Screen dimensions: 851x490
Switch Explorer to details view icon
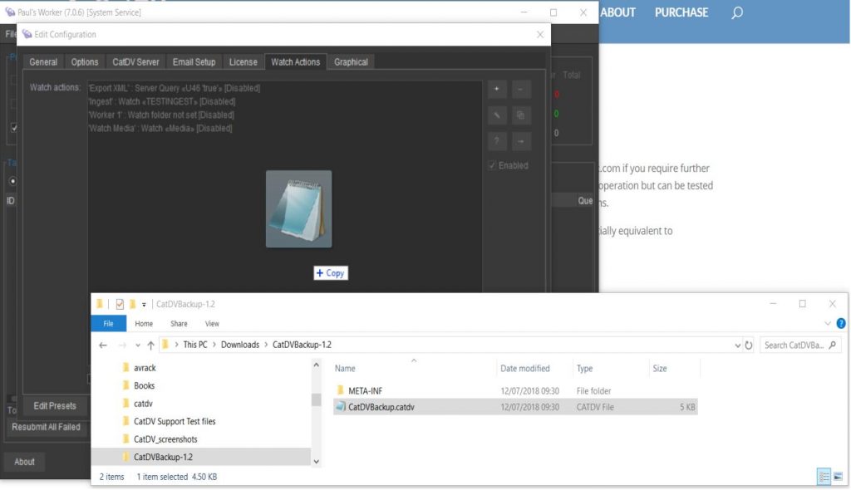click(x=824, y=477)
